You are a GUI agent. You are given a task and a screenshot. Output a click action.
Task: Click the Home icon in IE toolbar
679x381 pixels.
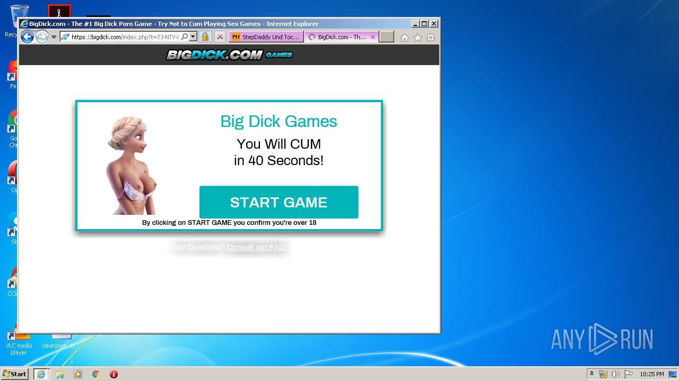click(405, 38)
